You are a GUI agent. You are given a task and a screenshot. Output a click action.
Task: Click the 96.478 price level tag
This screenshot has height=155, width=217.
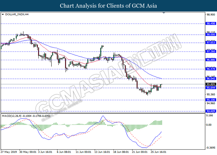[210, 69]
